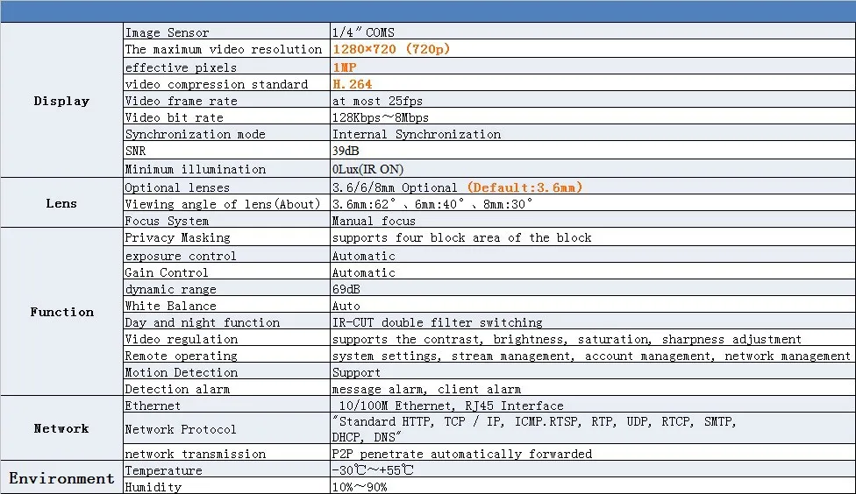This screenshot has height=494, width=856.
Task: Click the Manual focus value
Action: pyautogui.click(x=374, y=221)
